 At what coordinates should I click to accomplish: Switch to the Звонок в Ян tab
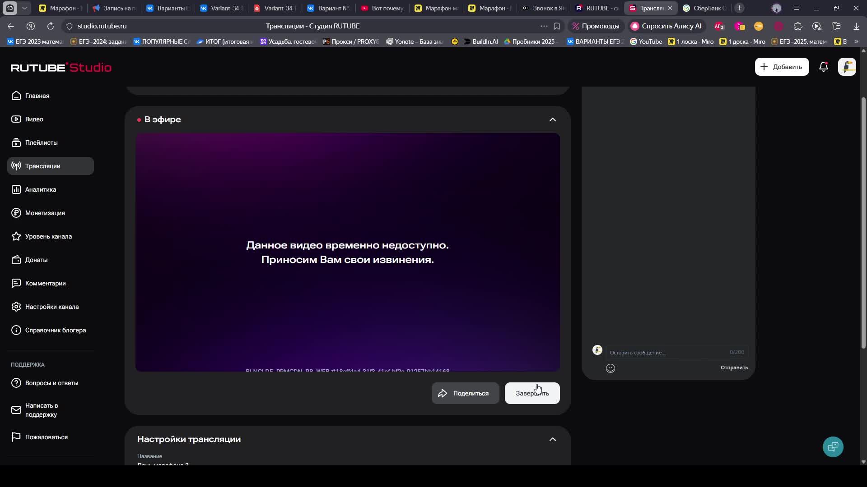click(544, 8)
